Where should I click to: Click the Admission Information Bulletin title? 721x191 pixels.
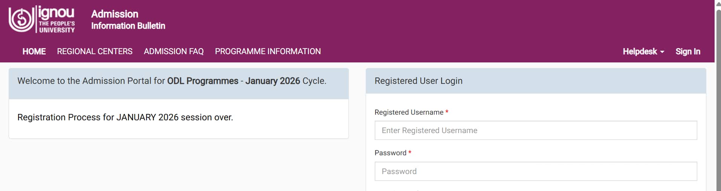pos(128,20)
